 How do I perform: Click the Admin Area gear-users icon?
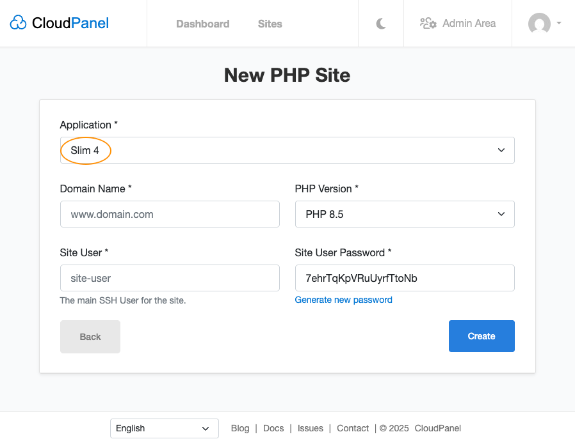tap(427, 23)
